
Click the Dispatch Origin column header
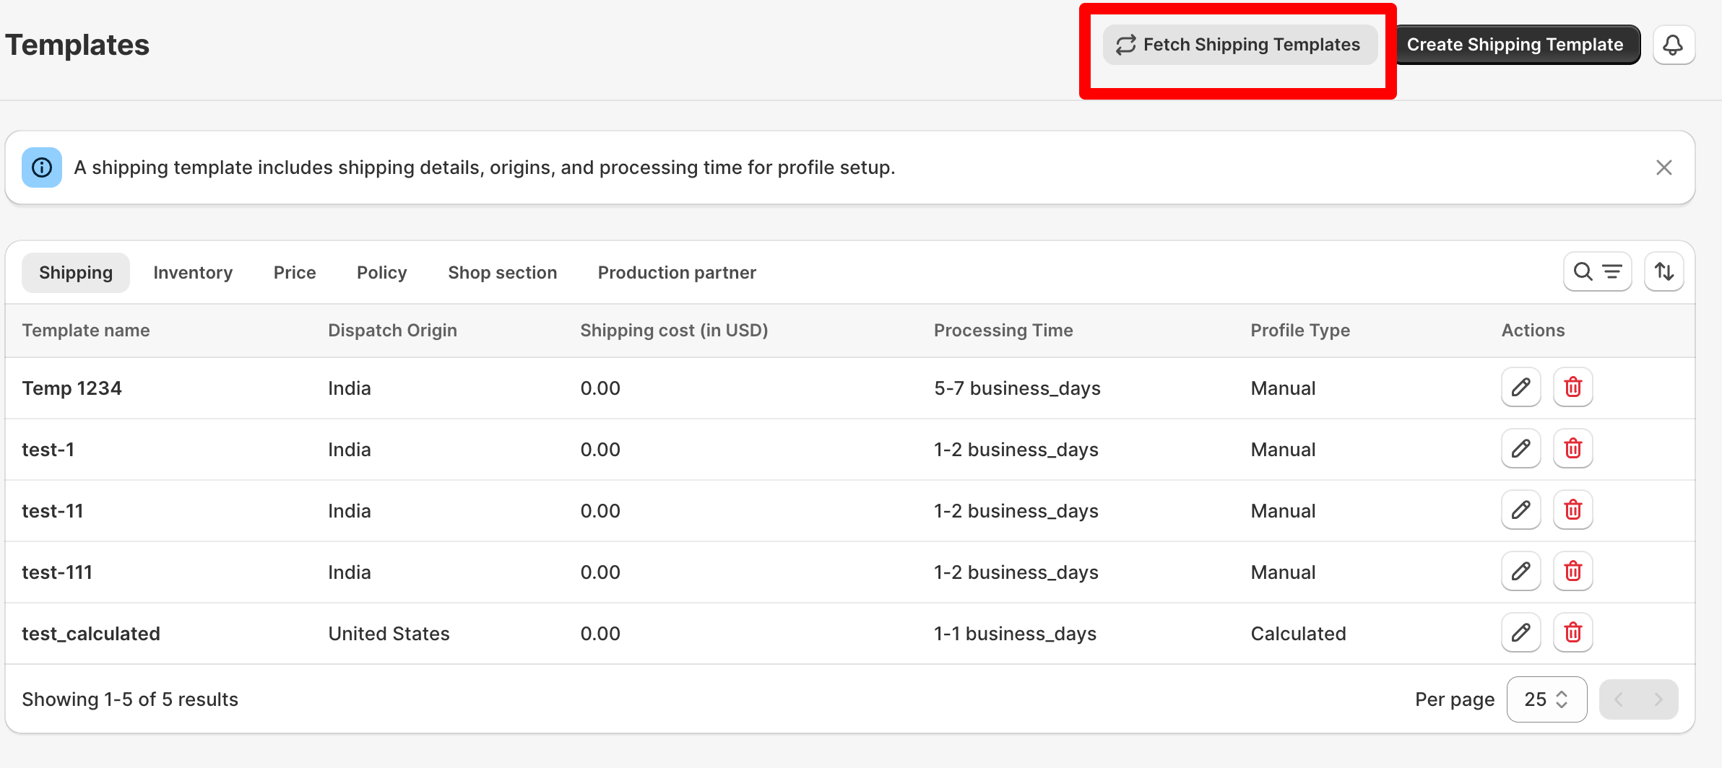pyautogui.click(x=393, y=331)
